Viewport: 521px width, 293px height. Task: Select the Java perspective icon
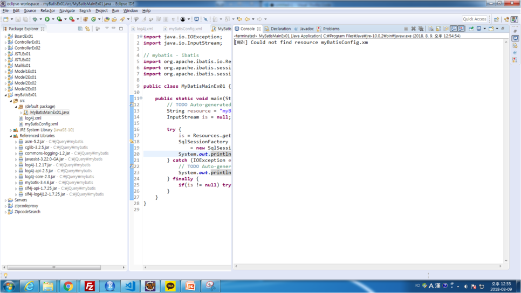click(x=515, y=19)
